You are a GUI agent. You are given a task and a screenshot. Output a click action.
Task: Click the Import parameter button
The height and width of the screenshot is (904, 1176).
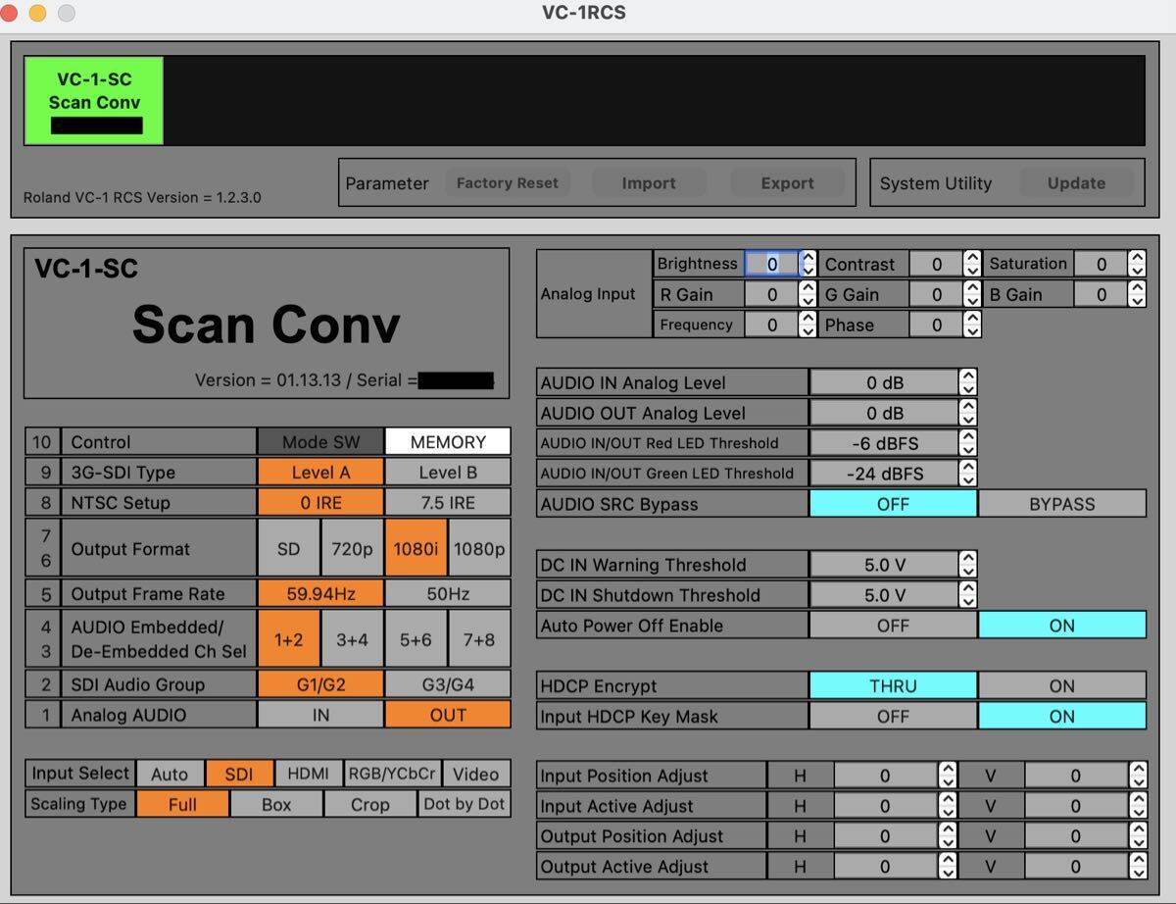coord(649,183)
